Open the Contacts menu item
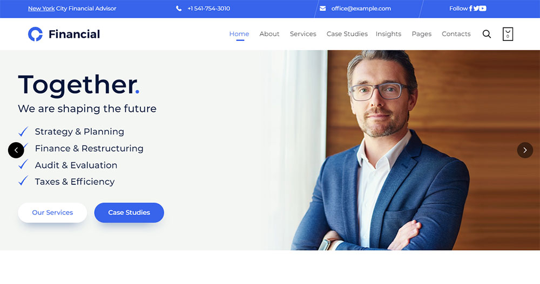This screenshot has height=284, width=540. (x=456, y=34)
